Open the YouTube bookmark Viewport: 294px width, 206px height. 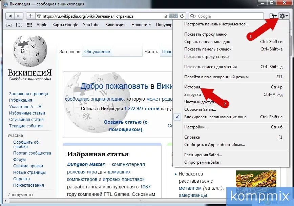(91, 25)
